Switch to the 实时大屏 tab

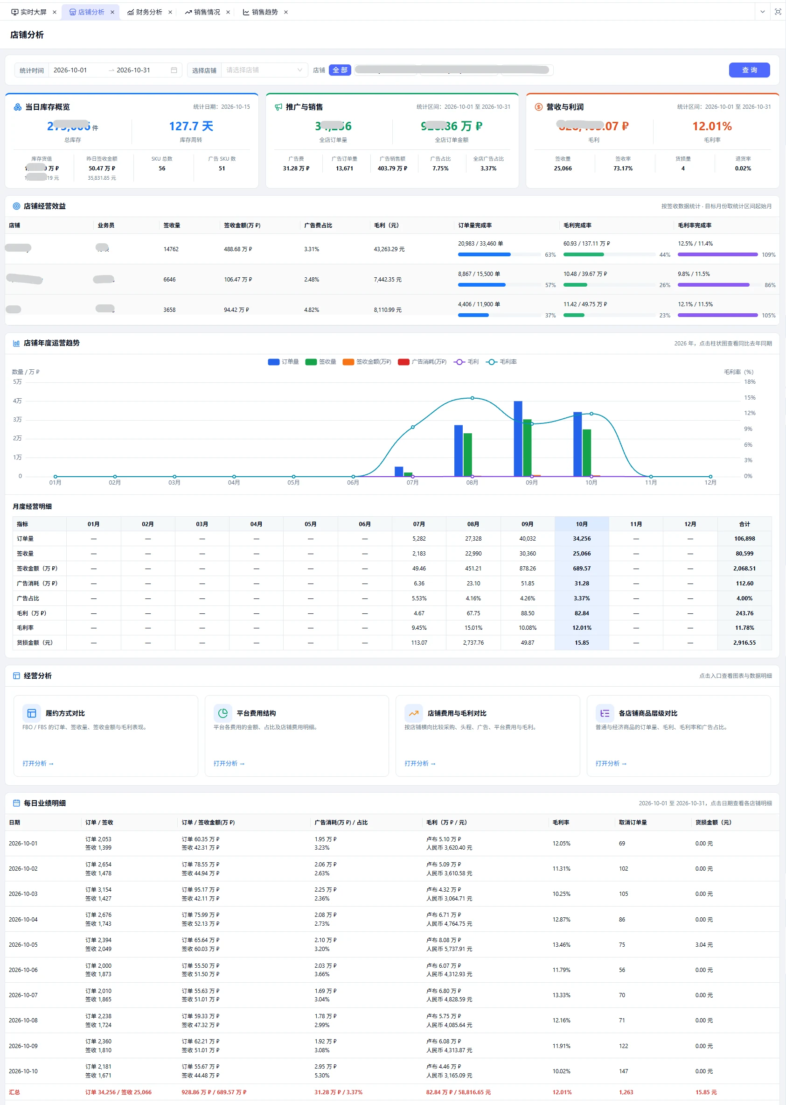(29, 12)
